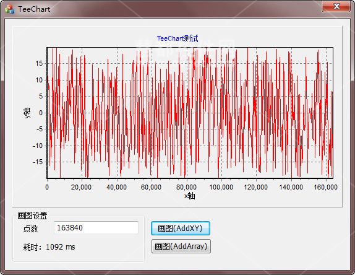Focus the 点数 input field showing 163840
Viewport: 355px width, 275px height.
[x=96, y=227]
